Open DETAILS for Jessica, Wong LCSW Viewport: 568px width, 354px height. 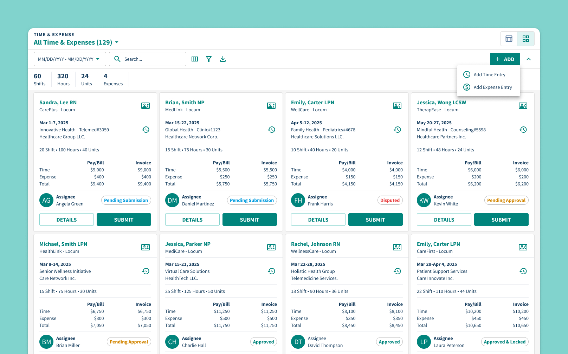444,219
